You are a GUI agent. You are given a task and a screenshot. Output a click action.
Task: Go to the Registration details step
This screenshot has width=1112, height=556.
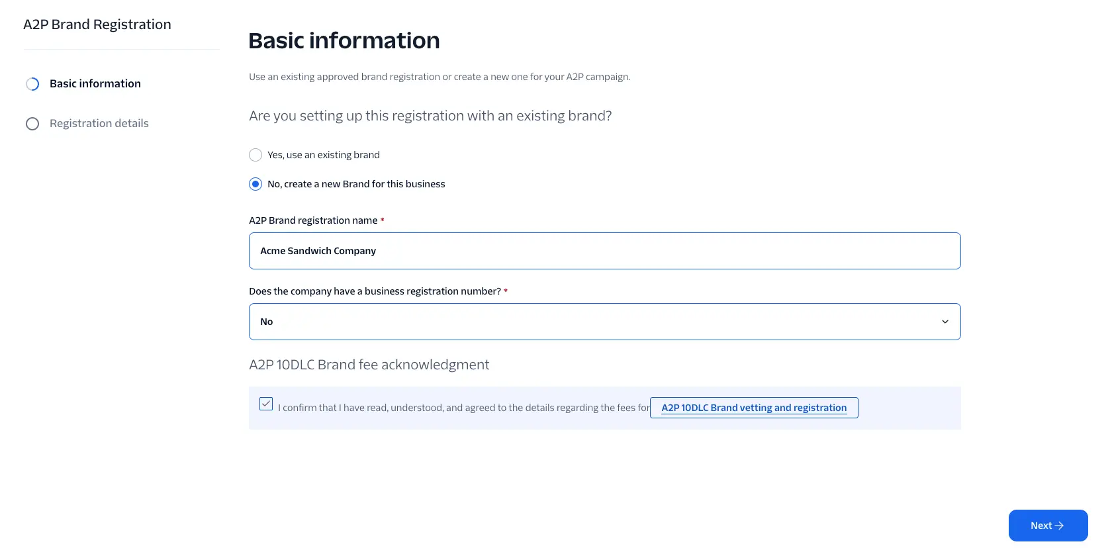[99, 123]
